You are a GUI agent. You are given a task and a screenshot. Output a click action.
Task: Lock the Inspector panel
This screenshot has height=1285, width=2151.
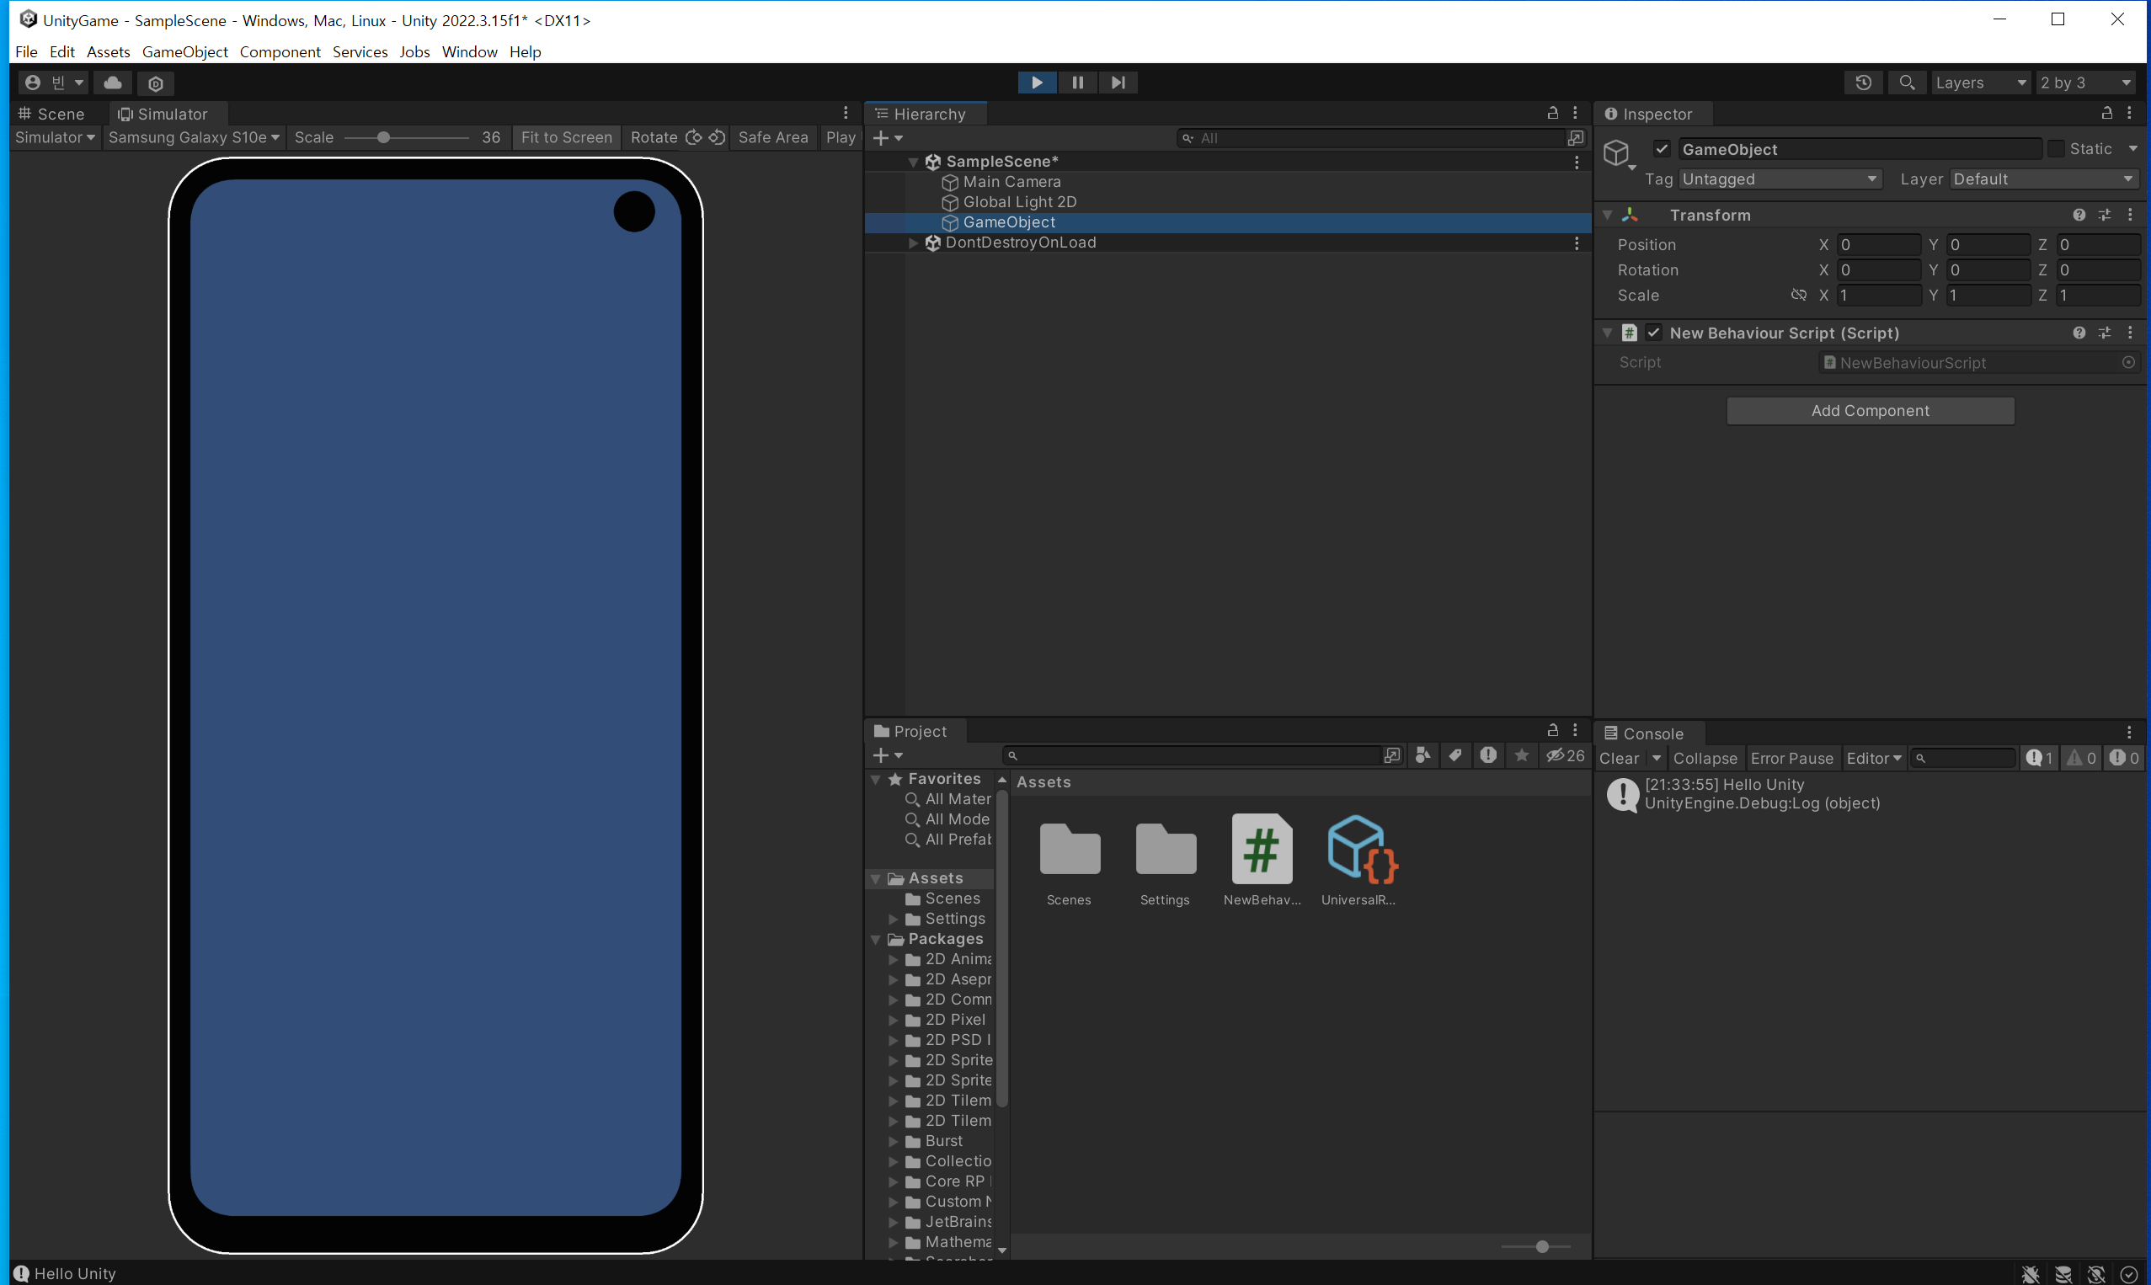click(x=2107, y=114)
